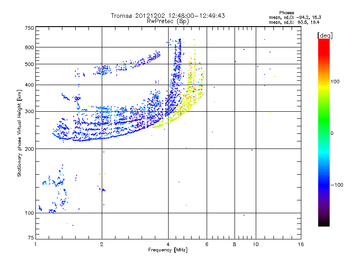
Task: Click the y-axis tick label '75'
Action: (x=31, y=238)
